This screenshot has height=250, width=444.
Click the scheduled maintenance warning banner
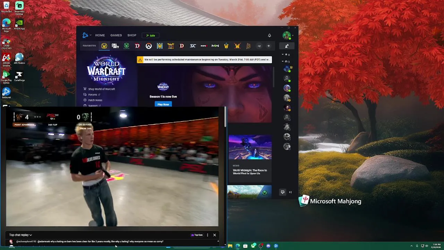pos(204,60)
